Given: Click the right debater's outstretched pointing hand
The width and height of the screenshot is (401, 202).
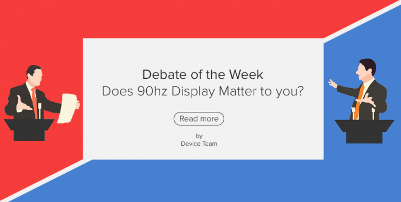Looking at the screenshot, I should 332,83.
